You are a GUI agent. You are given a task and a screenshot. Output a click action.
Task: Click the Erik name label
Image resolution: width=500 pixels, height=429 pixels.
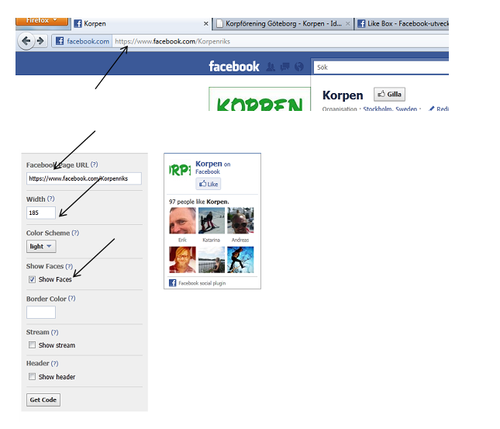(x=182, y=240)
